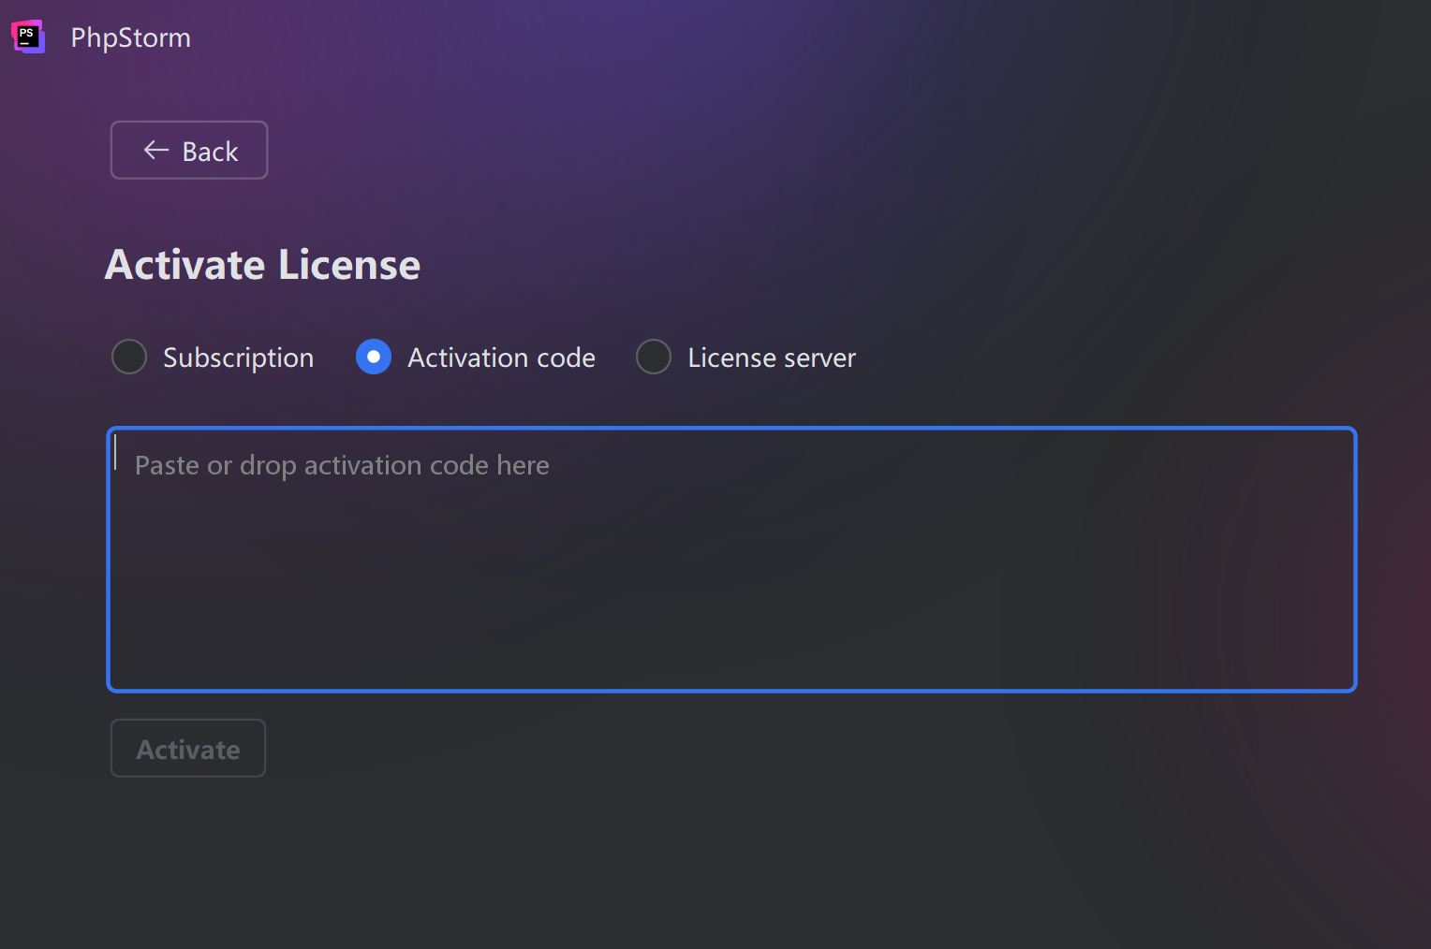The height and width of the screenshot is (949, 1431).
Task: Click the 'Paste or drop activation code here' placeholder
Action: tap(342, 465)
